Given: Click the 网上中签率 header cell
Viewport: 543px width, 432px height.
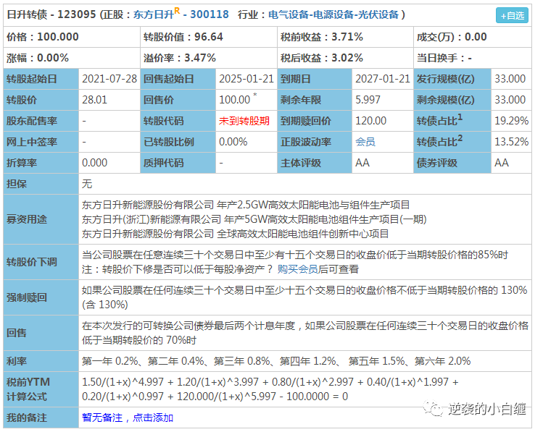Looking at the screenshot, I should [x=41, y=142].
